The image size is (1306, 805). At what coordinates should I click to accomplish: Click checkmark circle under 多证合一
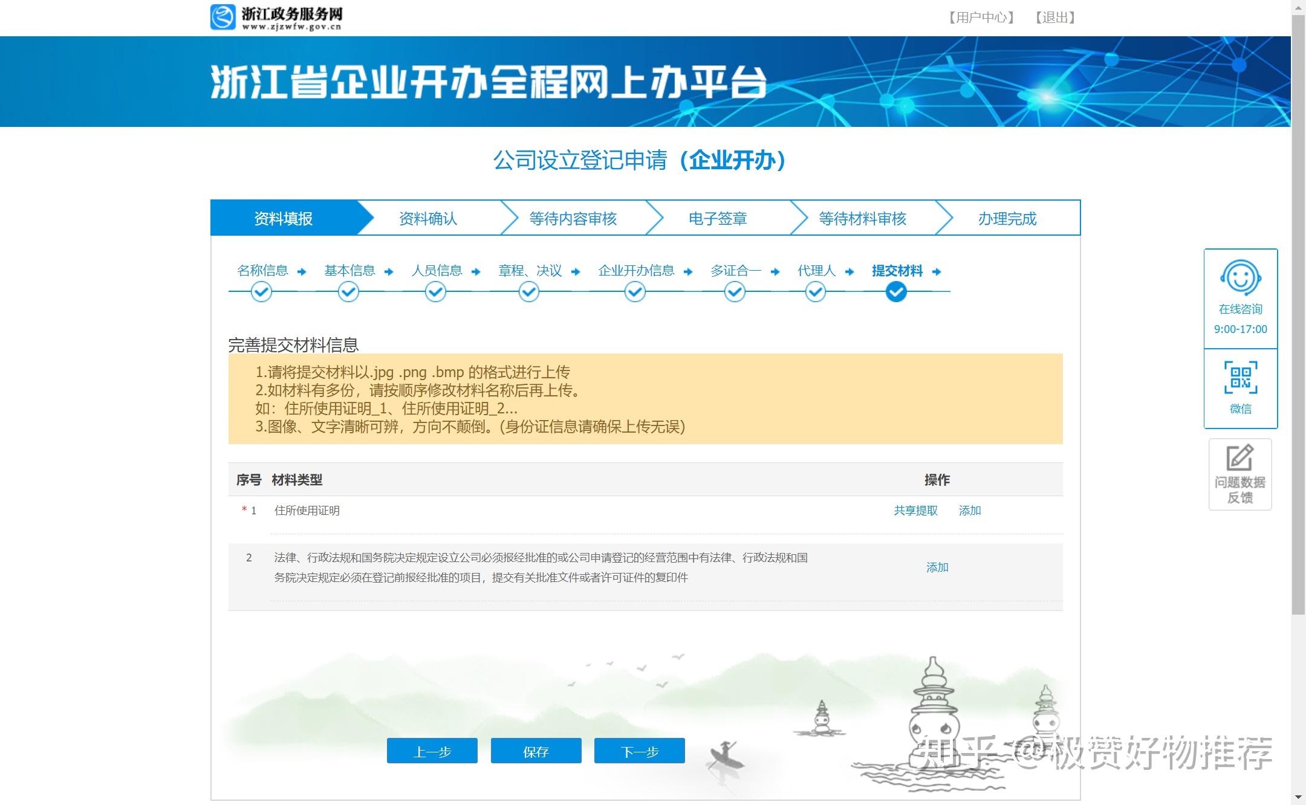point(735,292)
